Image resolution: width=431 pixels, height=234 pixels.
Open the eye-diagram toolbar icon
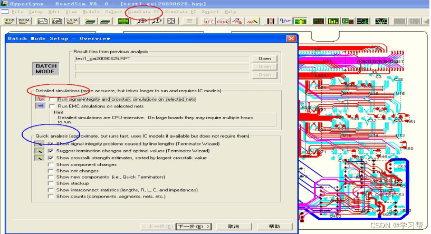[x=381, y=21]
